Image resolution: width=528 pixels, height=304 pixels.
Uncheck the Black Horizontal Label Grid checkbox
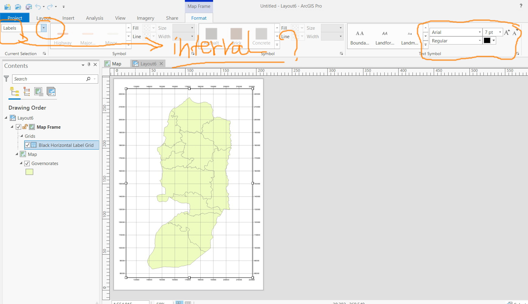pyautogui.click(x=28, y=145)
